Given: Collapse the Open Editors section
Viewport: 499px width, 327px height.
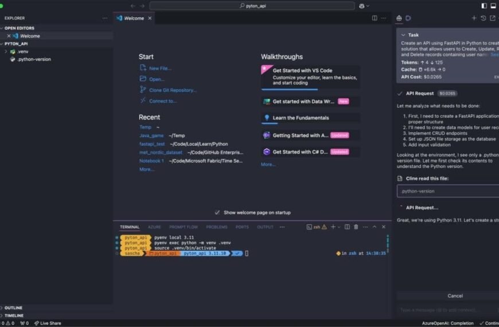Looking at the screenshot, I should click(2, 28).
